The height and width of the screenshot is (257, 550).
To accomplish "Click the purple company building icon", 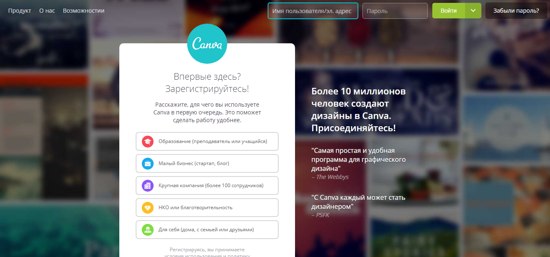I will [148, 185].
